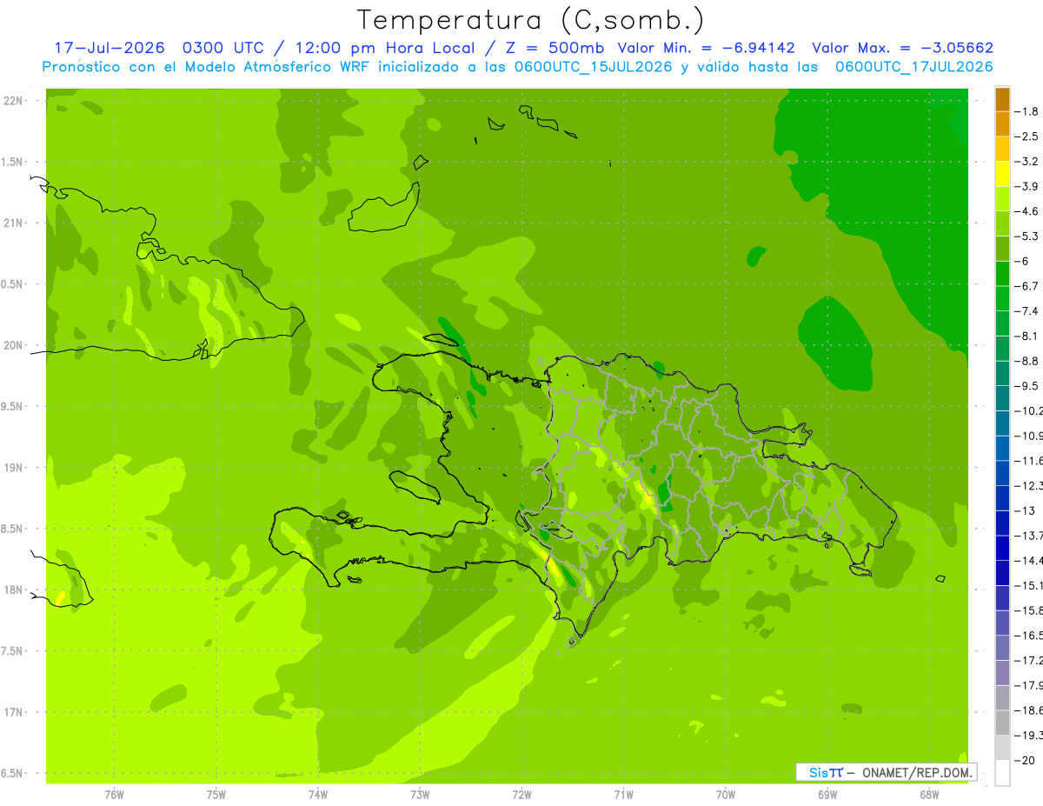The image size is (1043, 806).
Task: Click the '75W' longitude label
Action: point(216,795)
